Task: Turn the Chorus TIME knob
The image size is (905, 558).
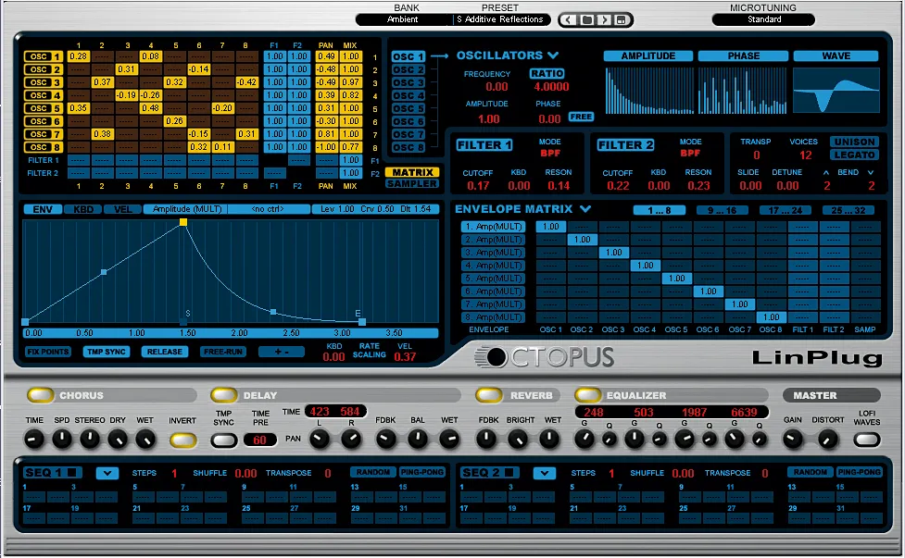Action: 34,440
